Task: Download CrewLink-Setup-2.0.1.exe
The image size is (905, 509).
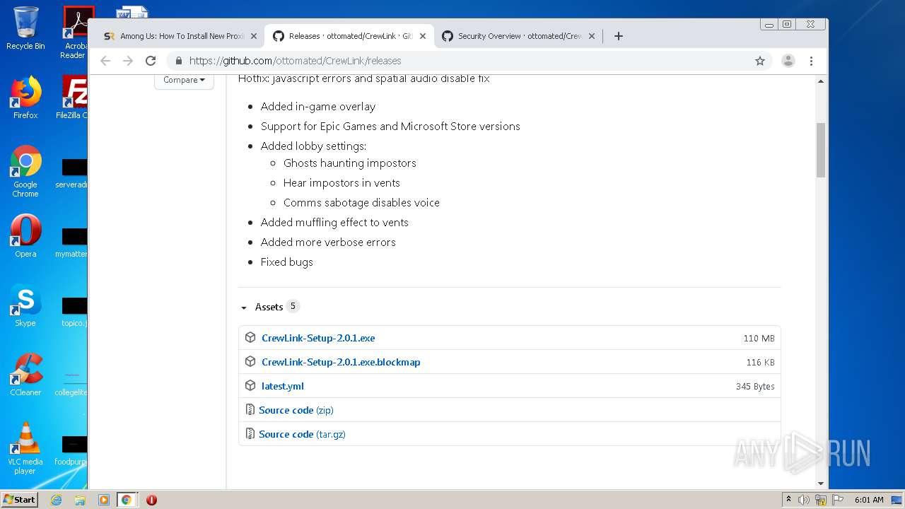Action: click(318, 338)
